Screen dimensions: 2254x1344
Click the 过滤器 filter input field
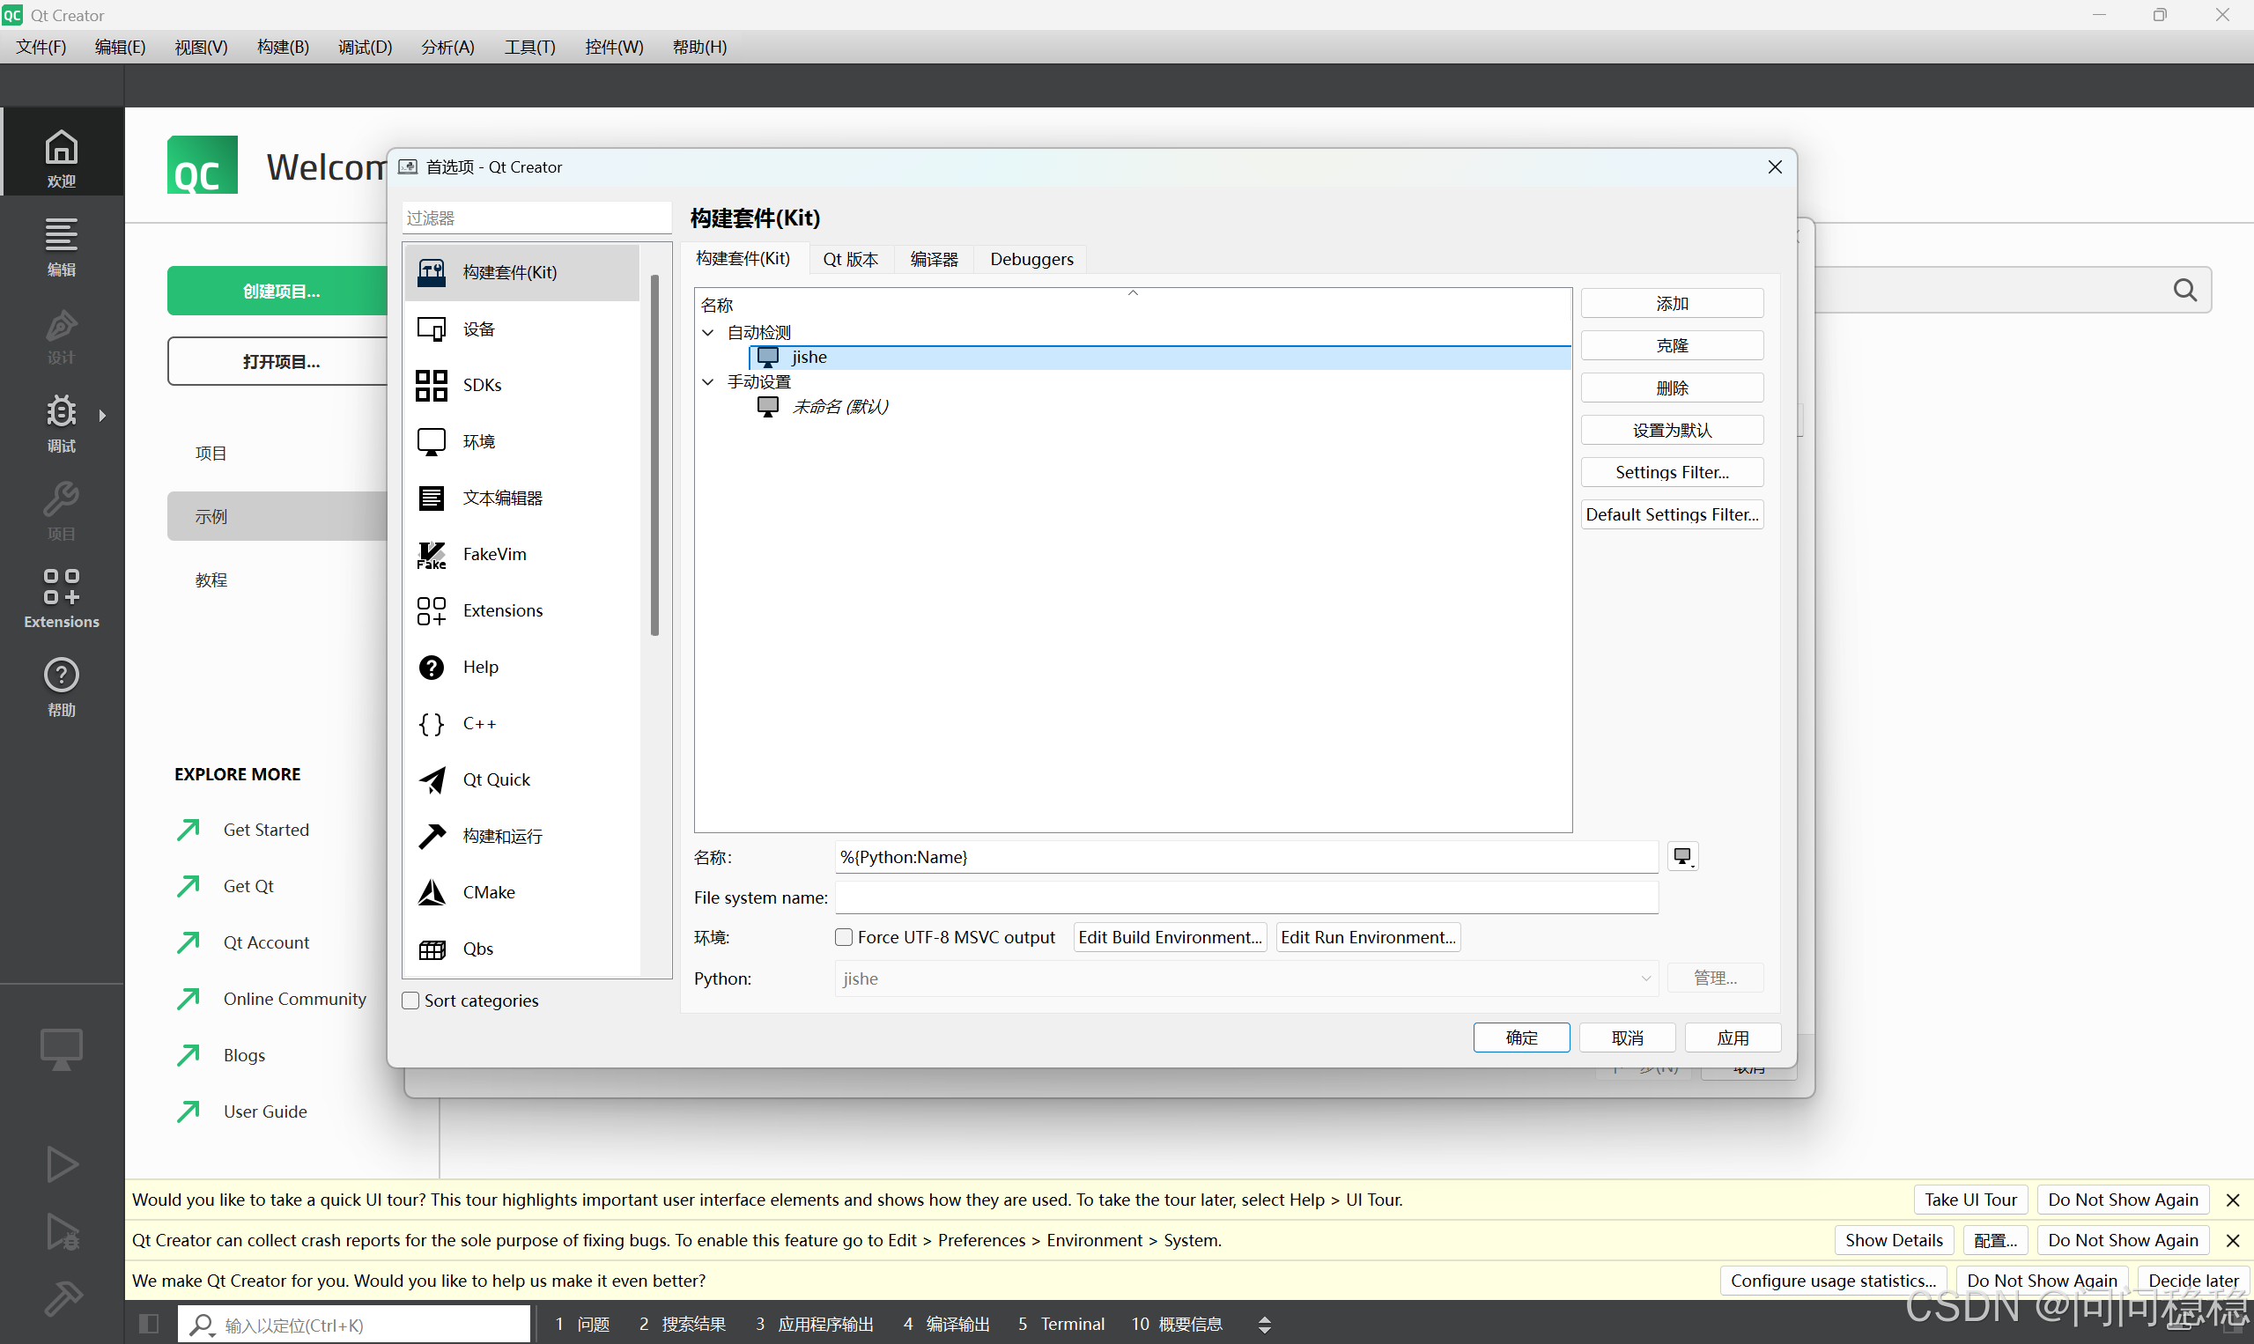pos(536,218)
